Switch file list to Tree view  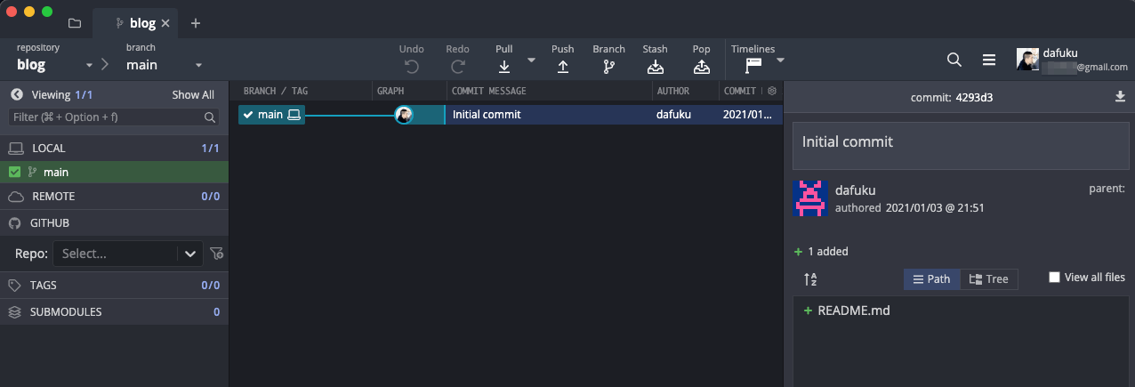[x=988, y=279]
